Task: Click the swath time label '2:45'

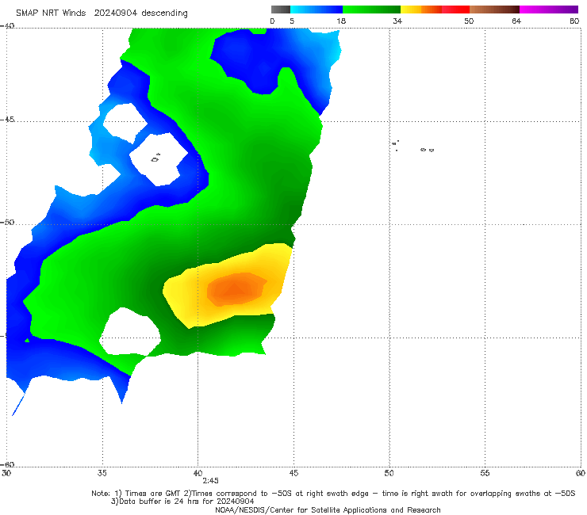Action: pos(210,481)
